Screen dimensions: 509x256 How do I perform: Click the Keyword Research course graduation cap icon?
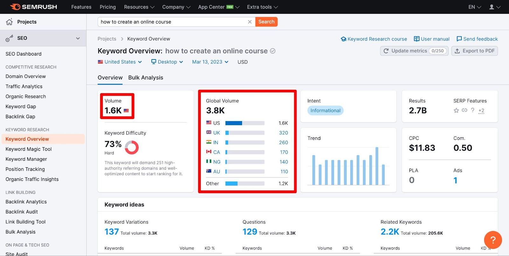click(x=344, y=39)
